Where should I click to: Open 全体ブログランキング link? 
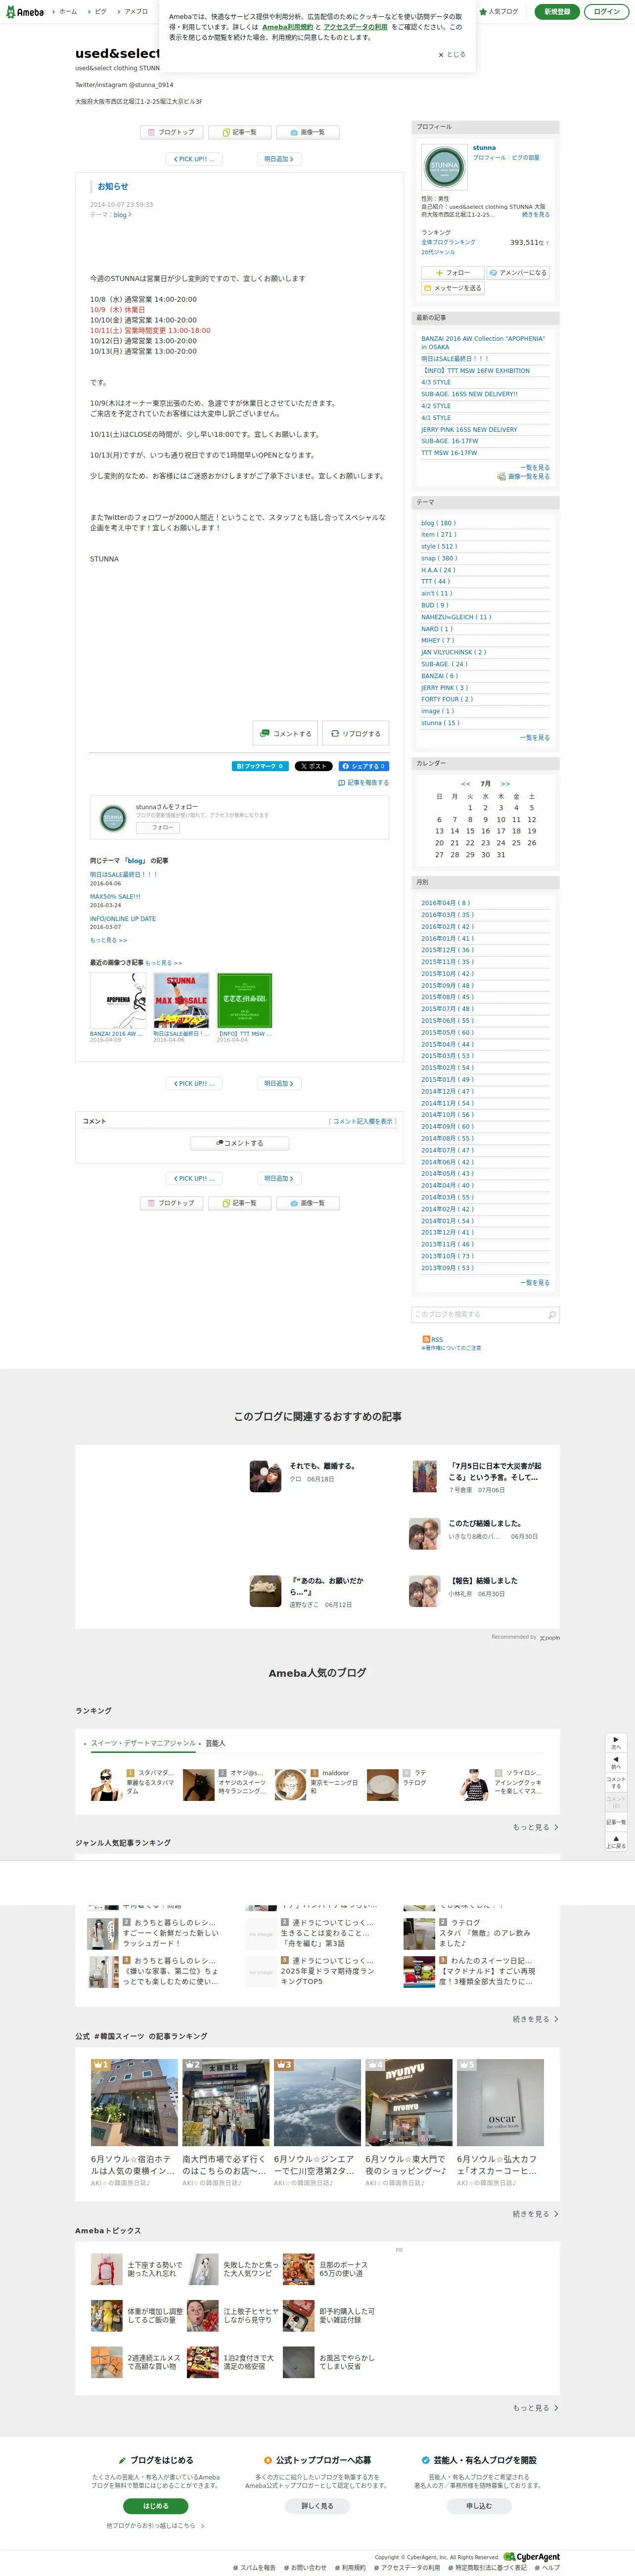448,242
